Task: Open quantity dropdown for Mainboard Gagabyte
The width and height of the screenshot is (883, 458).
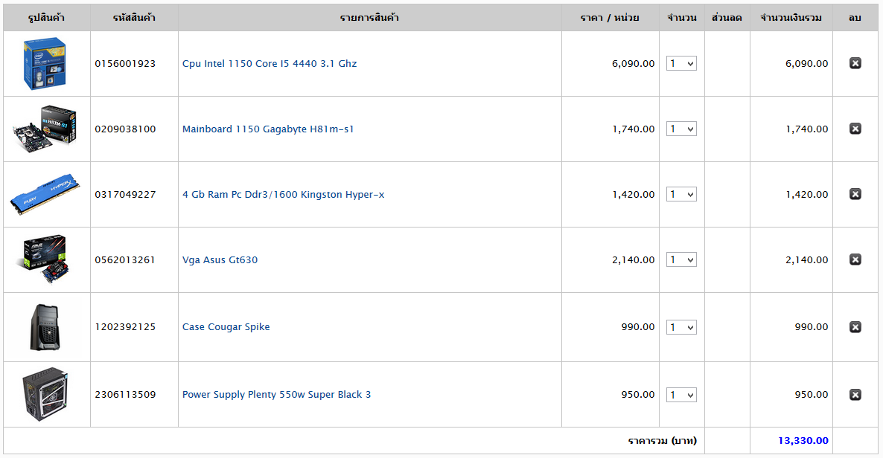Action: [681, 129]
